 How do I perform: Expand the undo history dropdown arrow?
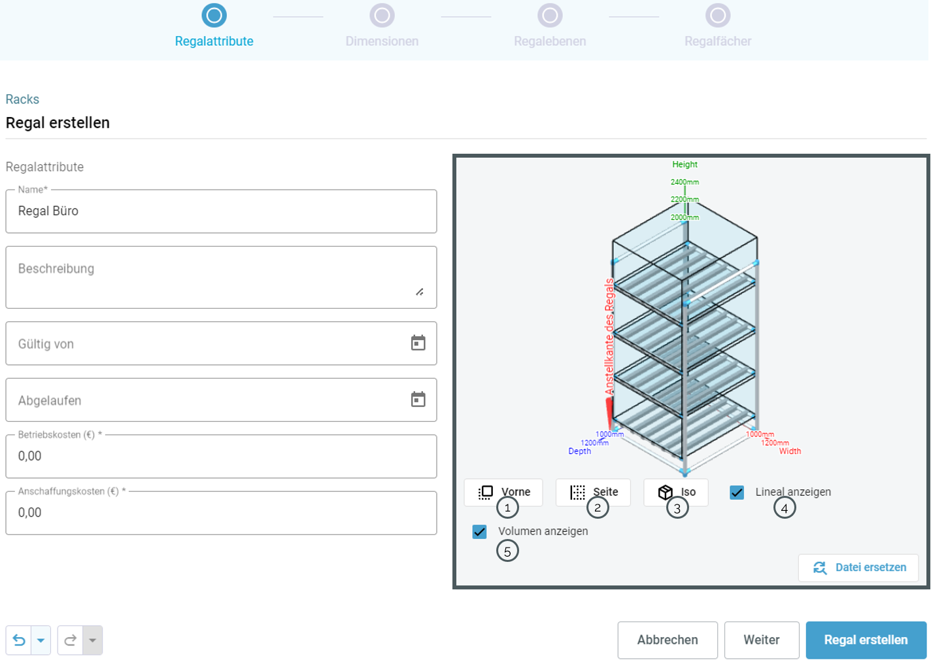[x=41, y=640]
